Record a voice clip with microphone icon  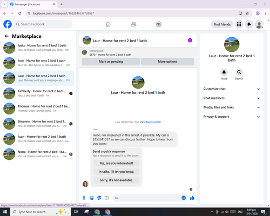tap(84, 198)
